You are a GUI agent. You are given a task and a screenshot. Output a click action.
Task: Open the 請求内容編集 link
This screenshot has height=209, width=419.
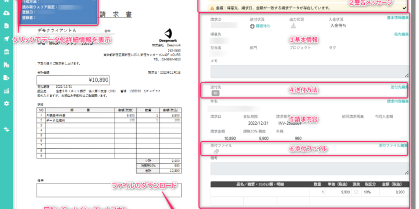click(x=397, y=101)
